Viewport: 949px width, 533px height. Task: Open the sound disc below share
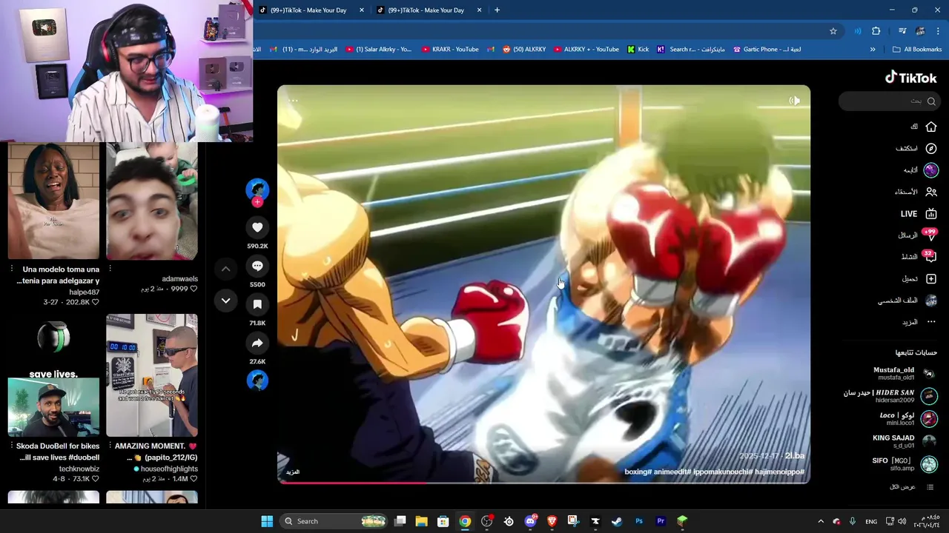[257, 381]
